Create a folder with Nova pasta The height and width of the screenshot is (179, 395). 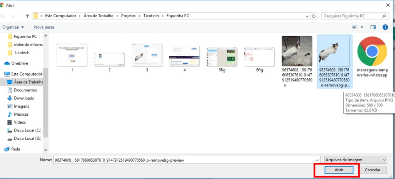[x=44, y=27]
